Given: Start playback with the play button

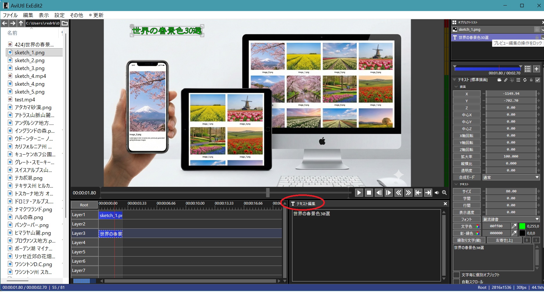Looking at the screenshot, I should 359,193.
